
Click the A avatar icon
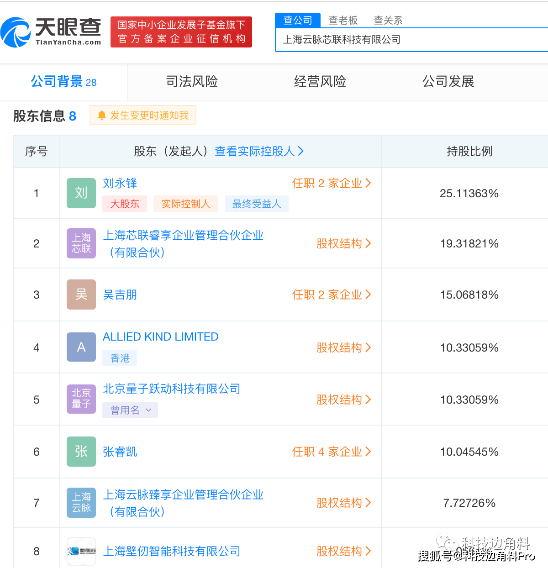click(81, 347)
